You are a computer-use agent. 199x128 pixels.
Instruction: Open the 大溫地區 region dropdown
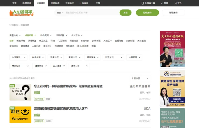pyautogui.click(x=140, y=78)
